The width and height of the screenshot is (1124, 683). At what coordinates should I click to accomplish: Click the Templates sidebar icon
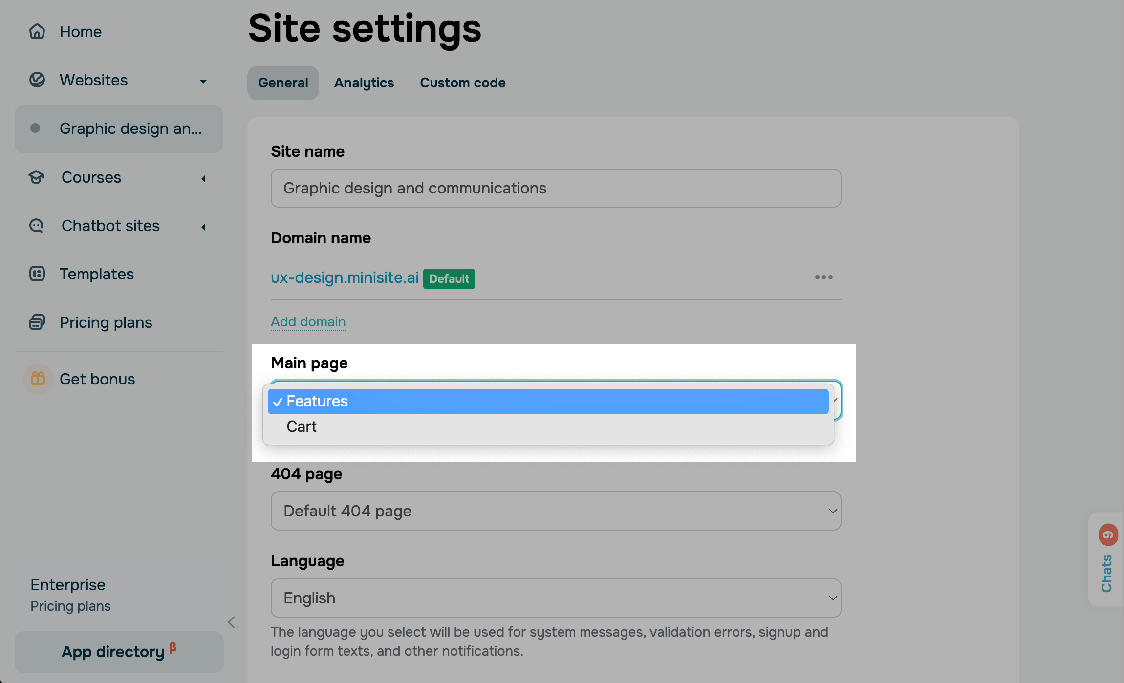coord(37,274)
